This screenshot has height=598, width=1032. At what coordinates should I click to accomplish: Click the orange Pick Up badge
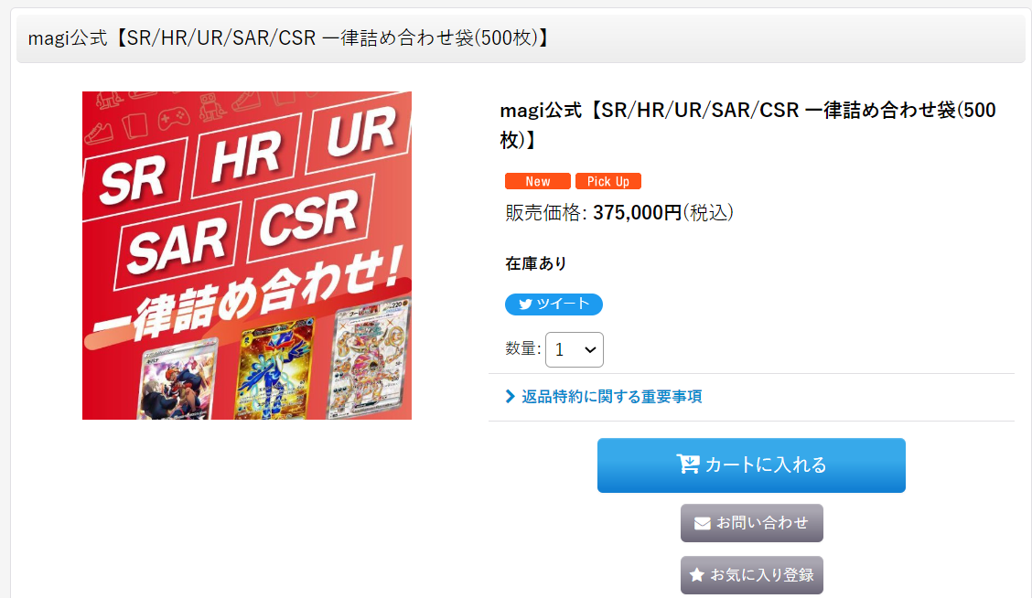click(x=608, y=182)
